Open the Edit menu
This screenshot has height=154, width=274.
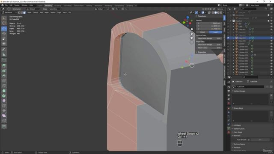coord(11,5)
